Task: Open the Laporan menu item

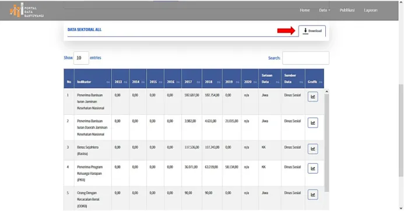Action: [371, 10]
